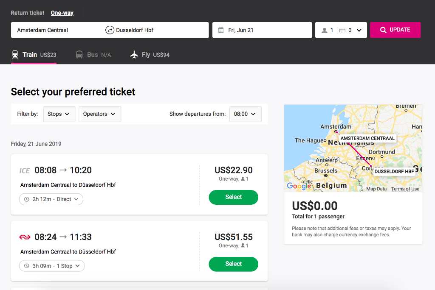
Task: Click the Friday, 21 June 2019 date heading
Action: click(x=36, y=144)
